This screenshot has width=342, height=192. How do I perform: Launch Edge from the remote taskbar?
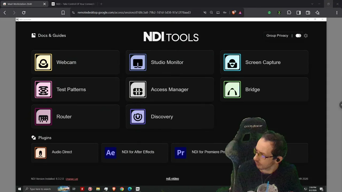pos(130,189)
